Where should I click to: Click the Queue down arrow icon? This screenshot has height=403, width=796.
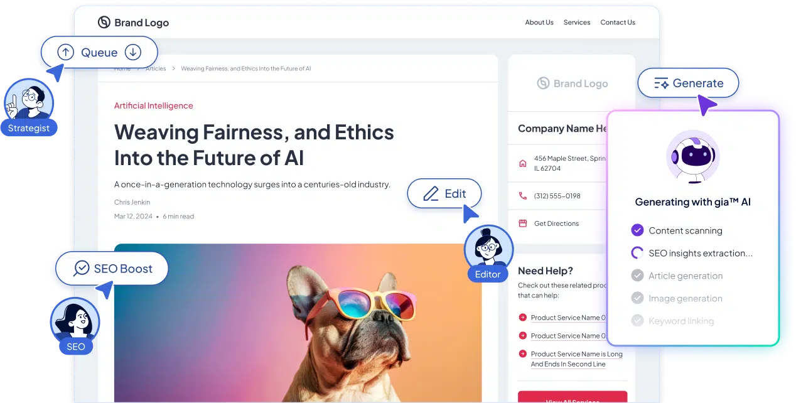(x=132, y=52)
